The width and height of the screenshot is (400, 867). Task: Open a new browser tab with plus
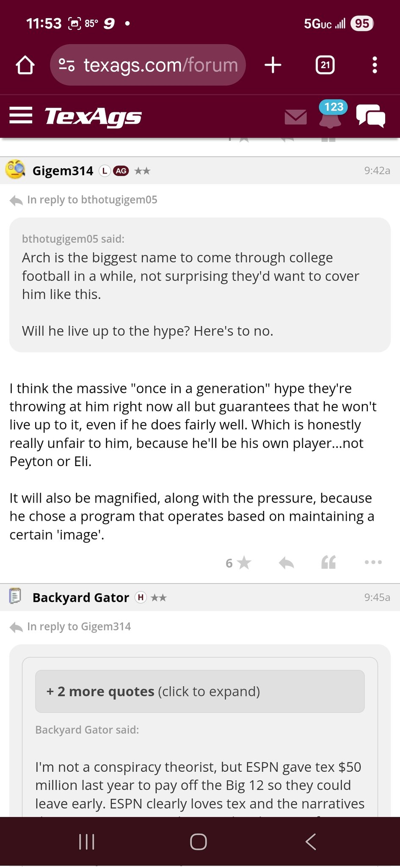[x=273, y=65]
